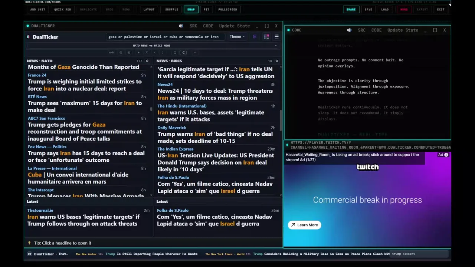The height and width of the screenshot is (267, 475).
Task: Click the red NUKE button
Action: [404, 9]
